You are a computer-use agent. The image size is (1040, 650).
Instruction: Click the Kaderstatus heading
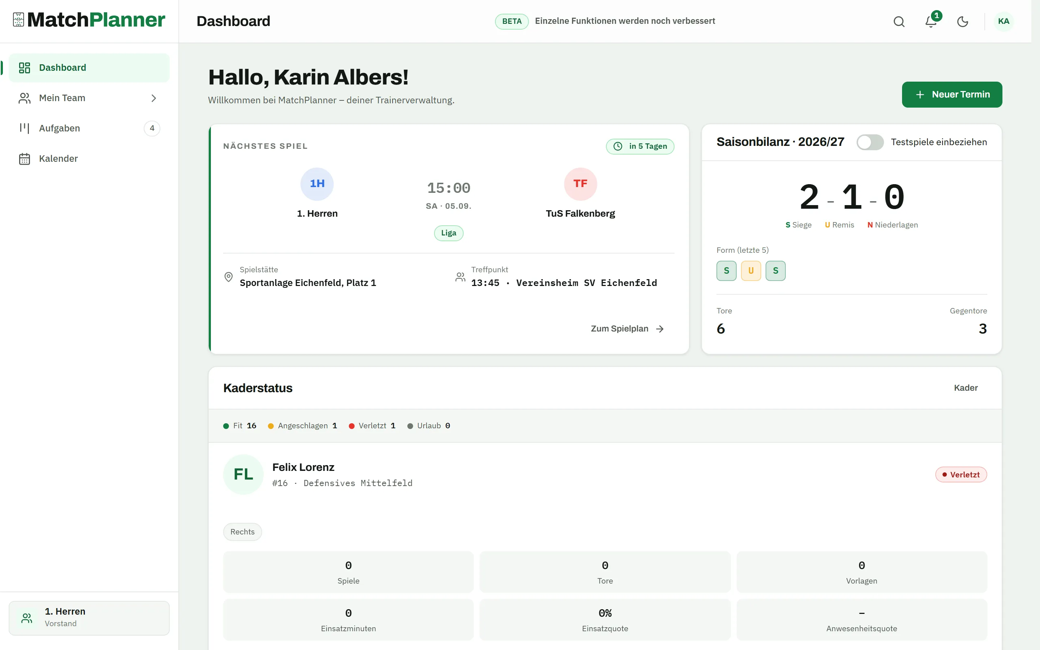tap(258, 388)
